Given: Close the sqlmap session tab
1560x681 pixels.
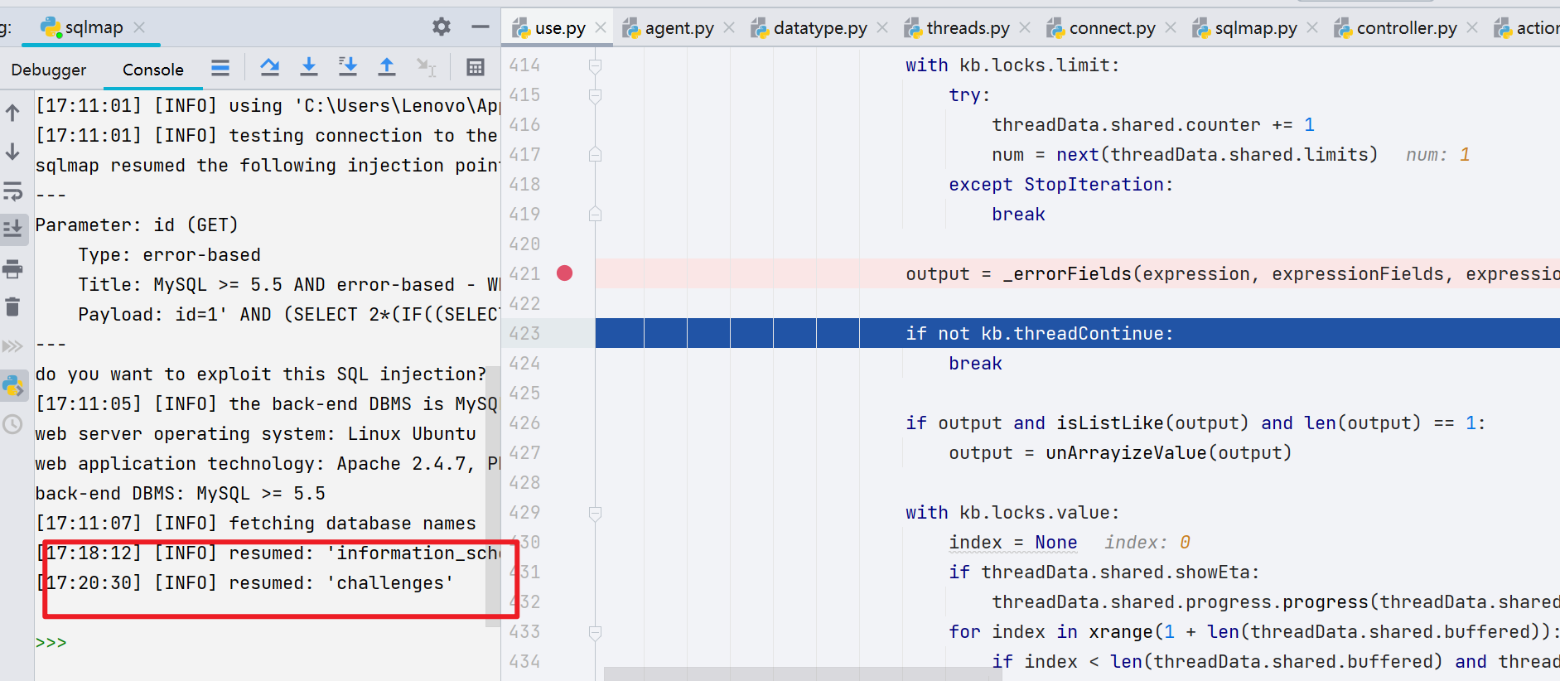Looking at the screenshot, I should point(139,27).
